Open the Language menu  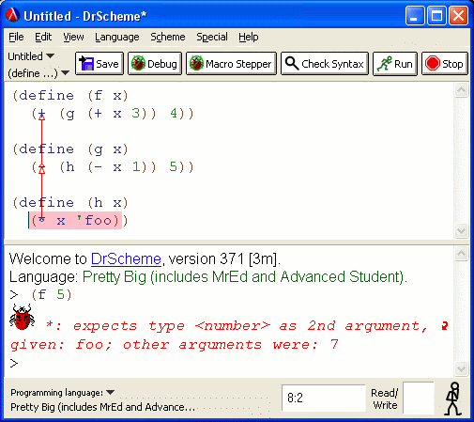(x=117, y=37)
